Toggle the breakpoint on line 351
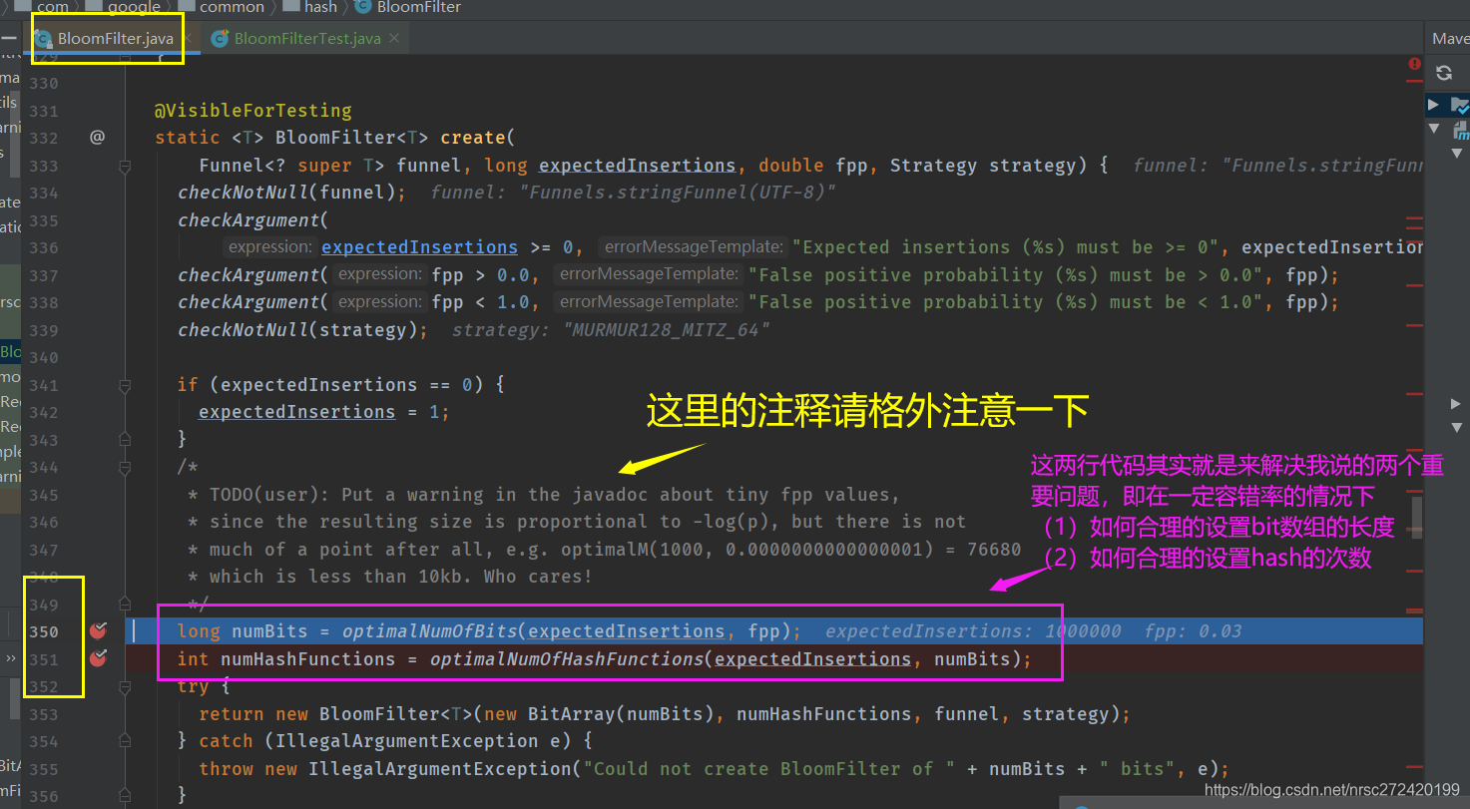Viewport: 1470px width, 809px height. tap(97, 658)
